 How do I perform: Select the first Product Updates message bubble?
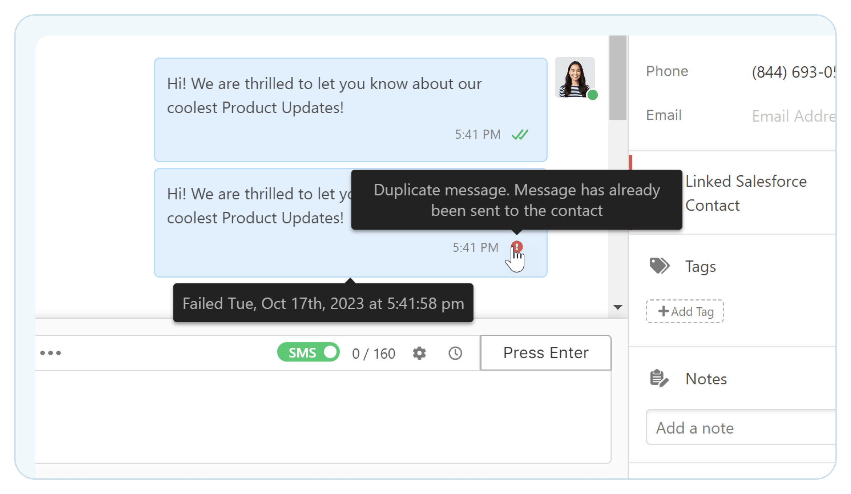tap(319, 106)
